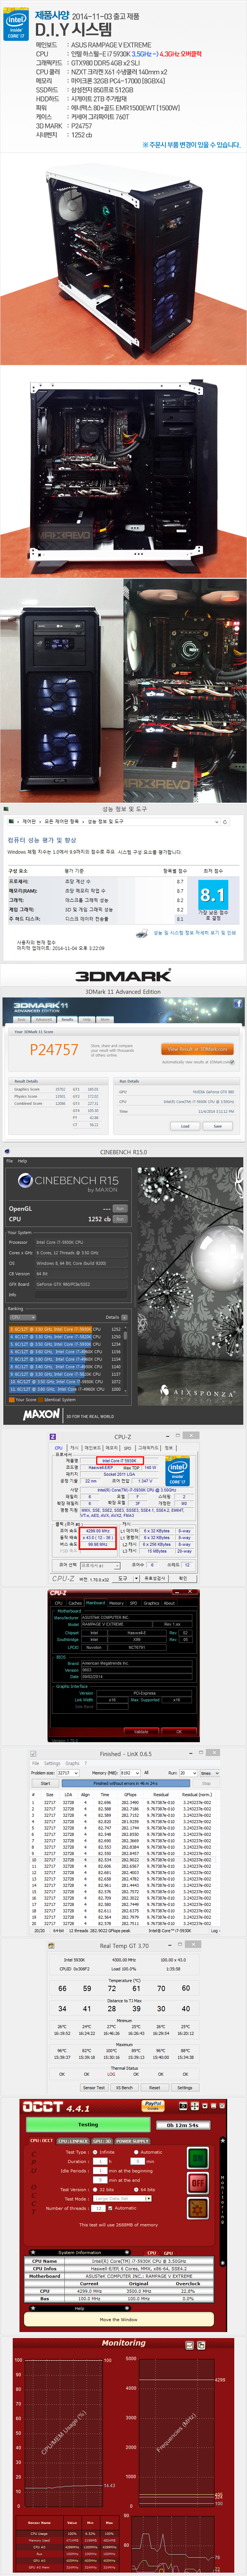247x2576 pixels.
Task: Click the green ON button in OCCT
Action: [198, 2159]
